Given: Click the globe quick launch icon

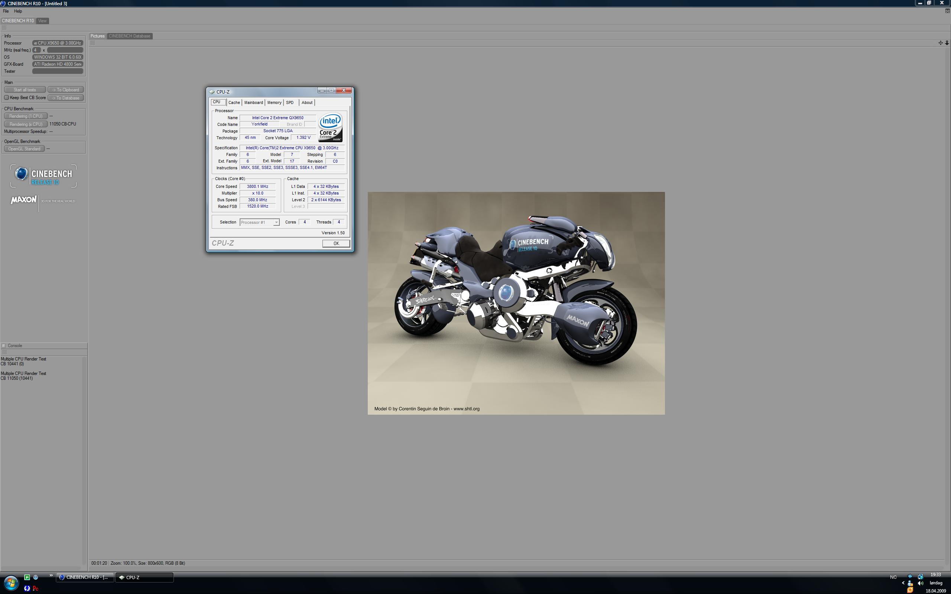Looking at the screenshot, I should pos(35,577).
